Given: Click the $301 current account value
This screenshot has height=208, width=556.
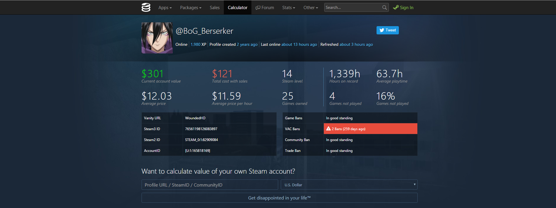Looking at the screenshot, I should [152, 73].
